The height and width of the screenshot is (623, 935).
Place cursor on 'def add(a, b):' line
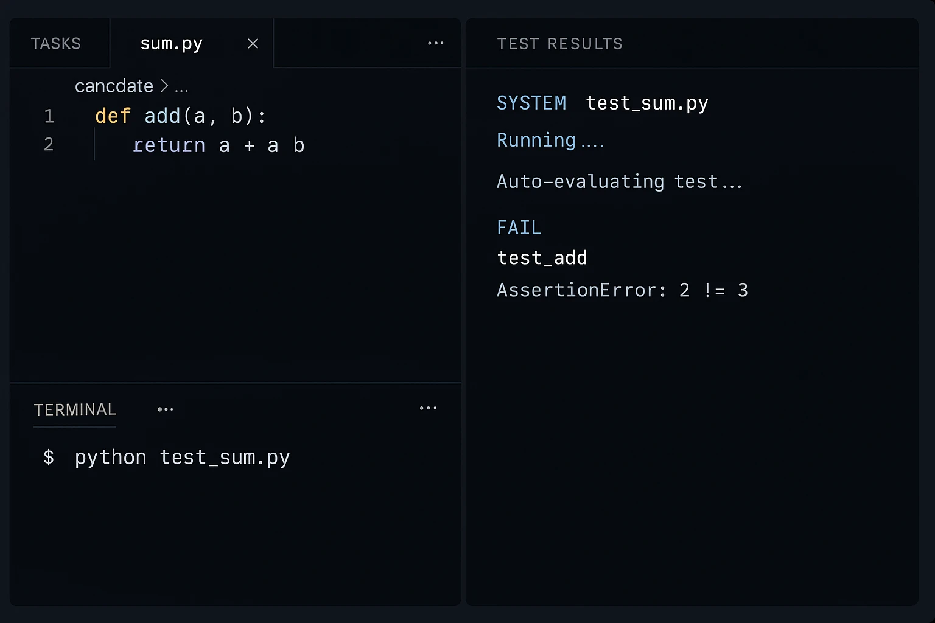click(181, 116)
